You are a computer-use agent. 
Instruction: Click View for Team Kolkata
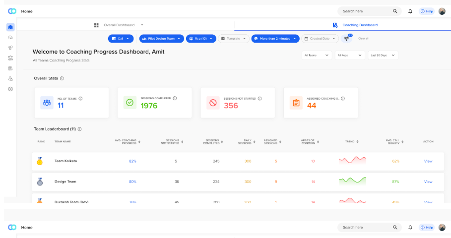point(428,161)
